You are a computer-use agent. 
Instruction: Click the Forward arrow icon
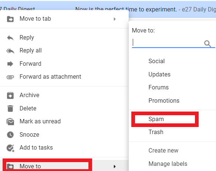[x=10, y=64]
